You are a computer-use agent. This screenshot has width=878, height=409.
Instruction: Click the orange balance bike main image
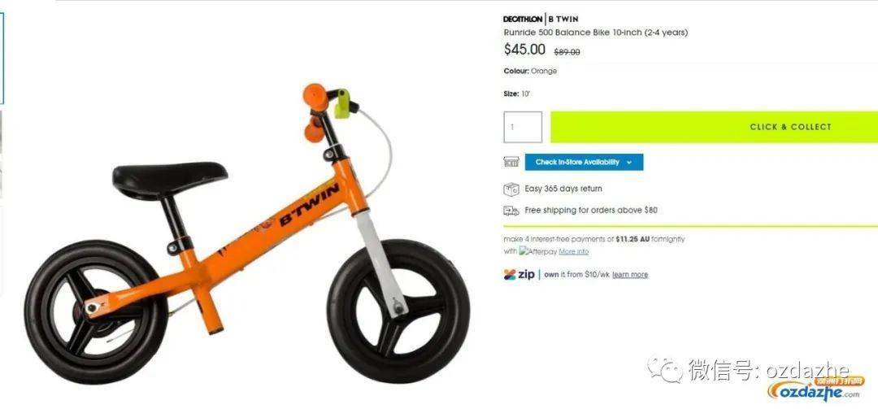(246, 233)
